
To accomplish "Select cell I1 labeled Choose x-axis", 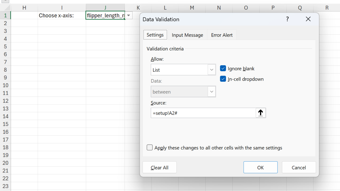I will tap(62, 15).
